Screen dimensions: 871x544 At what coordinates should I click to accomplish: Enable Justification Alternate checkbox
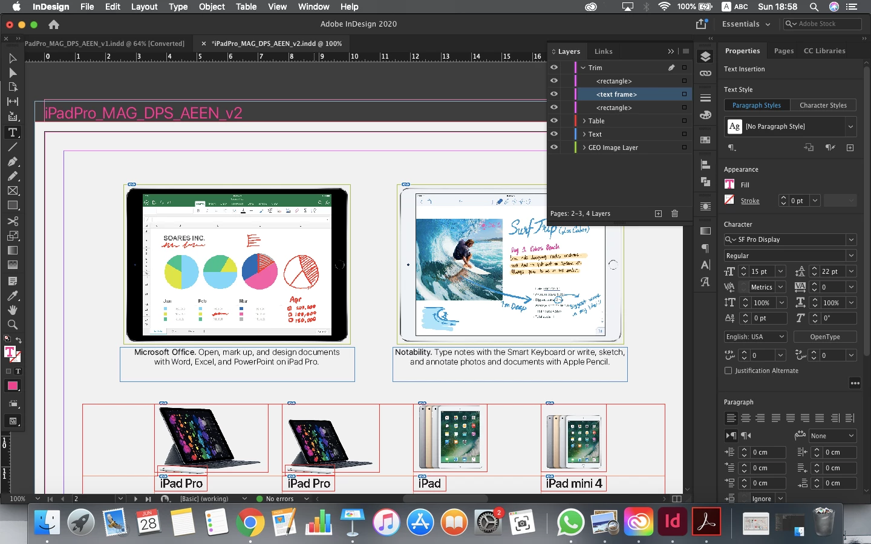728,371
